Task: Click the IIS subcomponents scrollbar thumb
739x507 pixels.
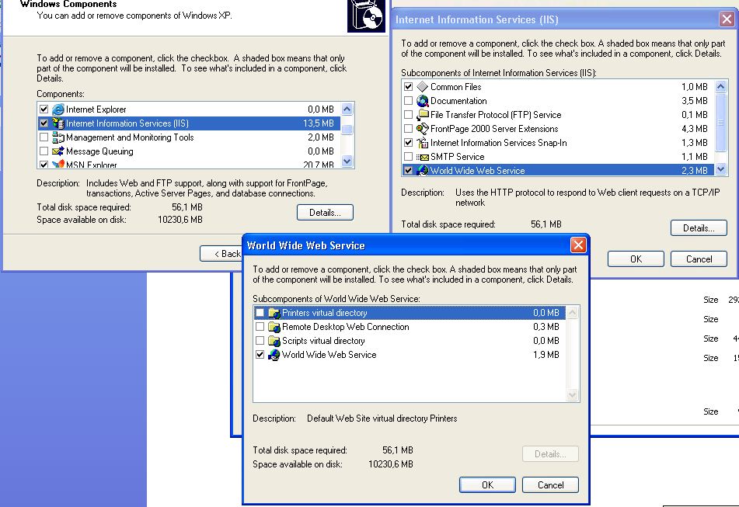Action: click(x=720, y=123)
